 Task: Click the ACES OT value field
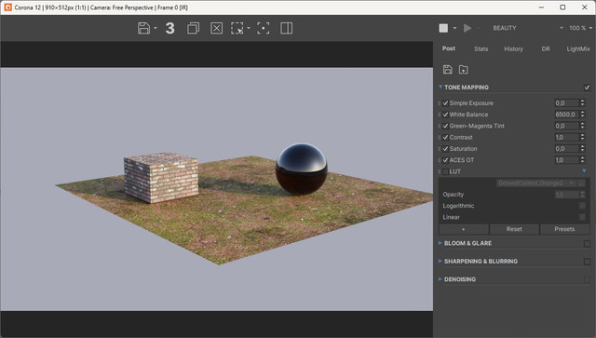click(x=566, y=160)
